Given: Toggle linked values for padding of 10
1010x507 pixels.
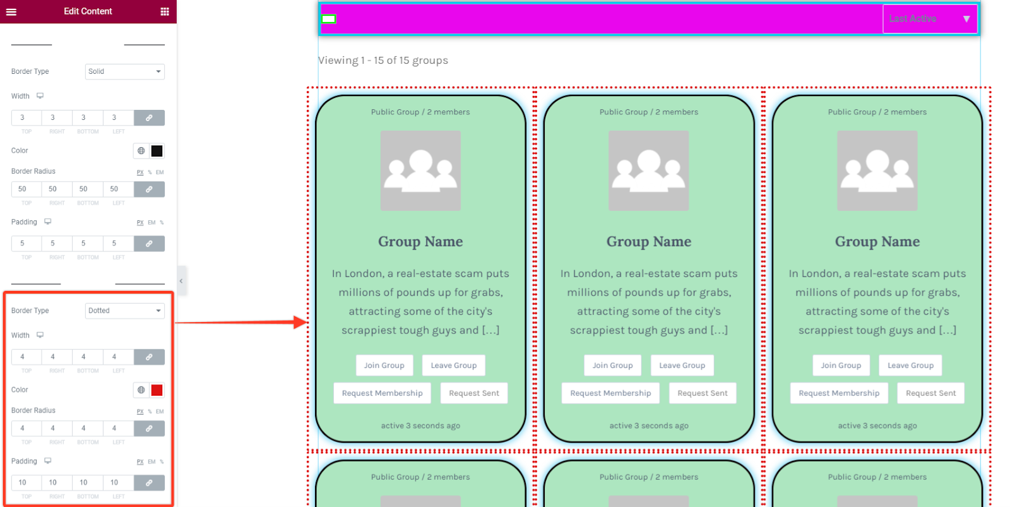Looking at the screenshot, I should pos(149,482).
